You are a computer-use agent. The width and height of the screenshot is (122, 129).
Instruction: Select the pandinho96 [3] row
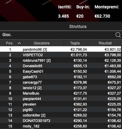click(x=61, y=49)
